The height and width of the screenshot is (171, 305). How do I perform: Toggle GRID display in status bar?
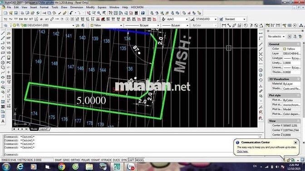pyautogui.click(x=66, y=160)
